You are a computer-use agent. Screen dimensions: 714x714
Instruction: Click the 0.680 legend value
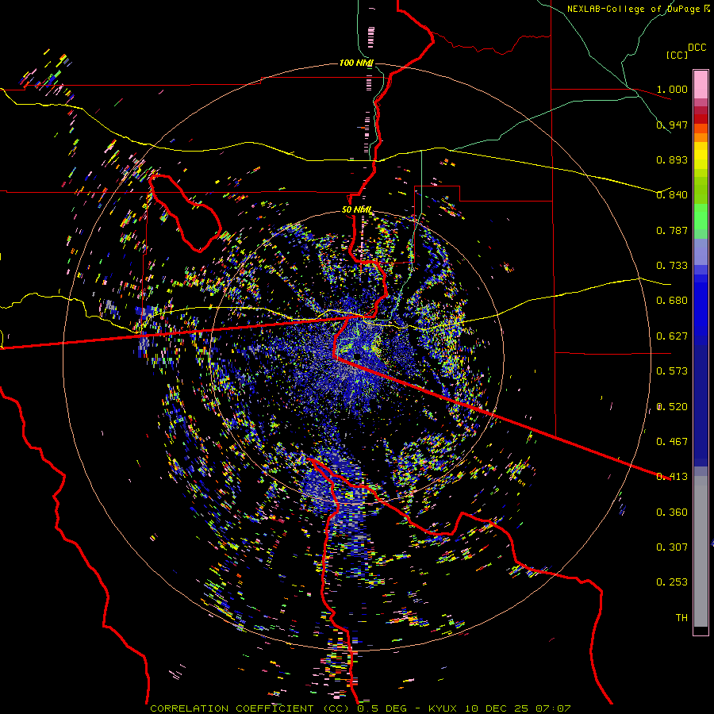pos(672,301)
